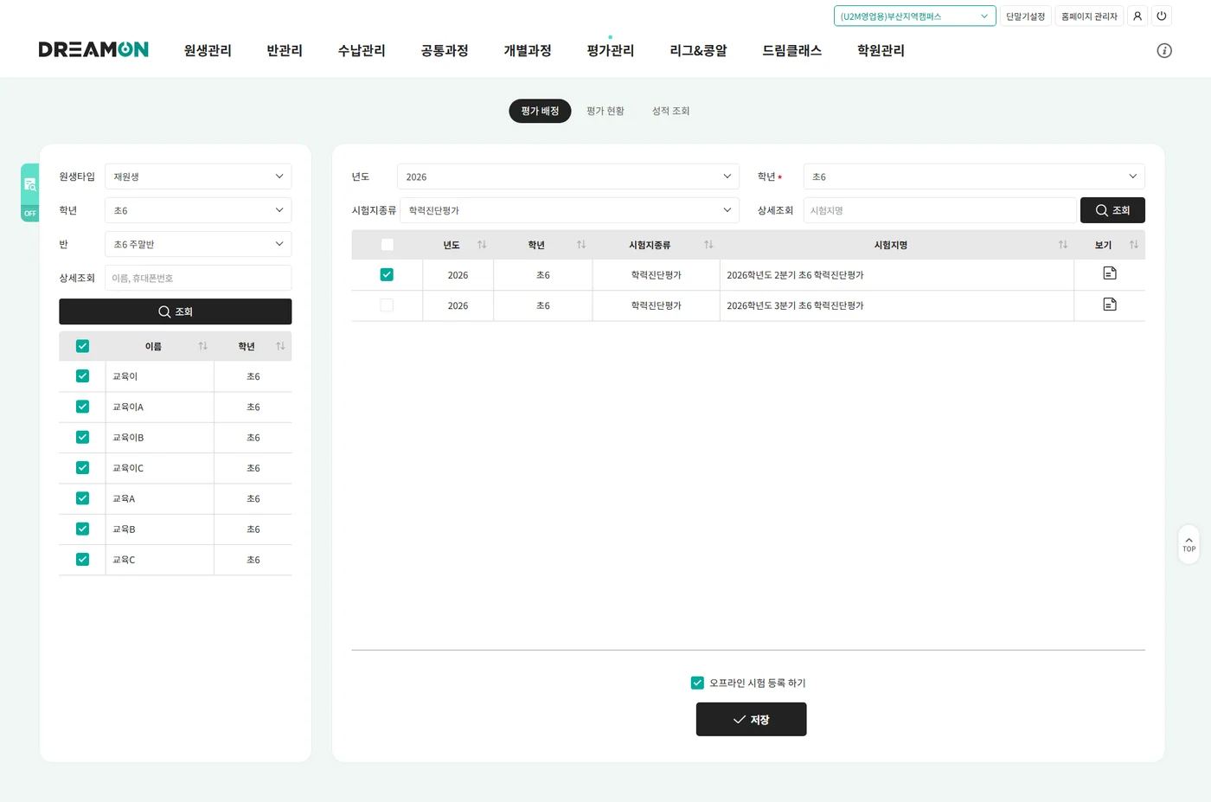Uncheck student 교육이B checkbox

(82, 437)
